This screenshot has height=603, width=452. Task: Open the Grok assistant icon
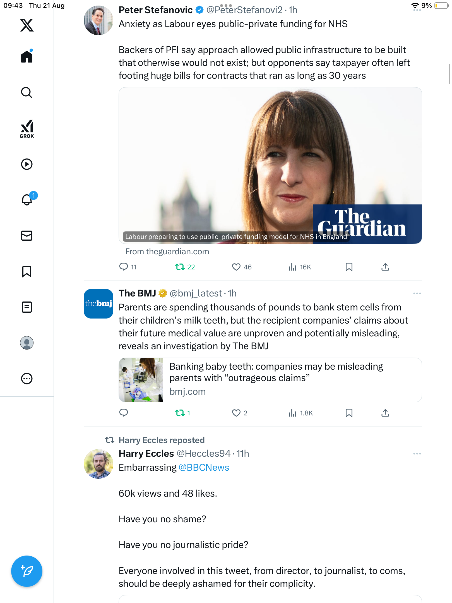pyautogui.click(x=27, y=129)
